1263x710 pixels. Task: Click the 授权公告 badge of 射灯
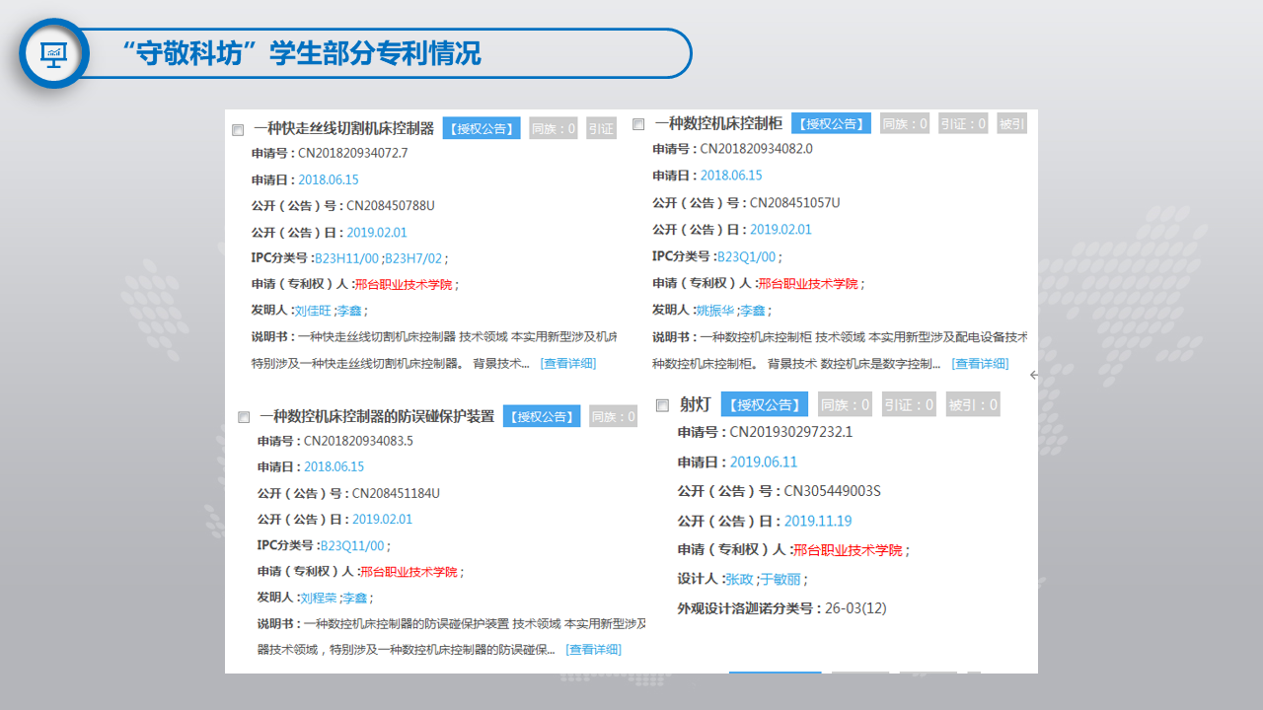point(765,404)
